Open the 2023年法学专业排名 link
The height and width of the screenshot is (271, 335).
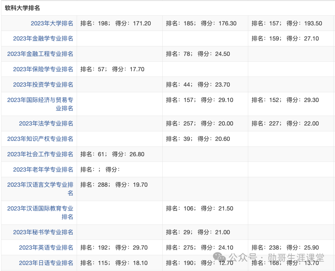46,124
